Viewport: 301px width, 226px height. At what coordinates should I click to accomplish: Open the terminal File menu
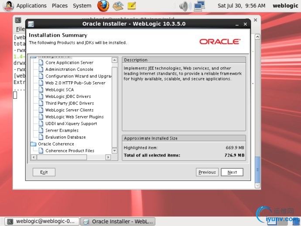pos(21,29)
